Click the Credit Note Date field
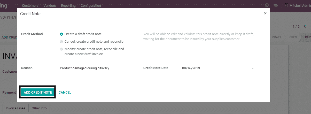 [x=216, y=68]
